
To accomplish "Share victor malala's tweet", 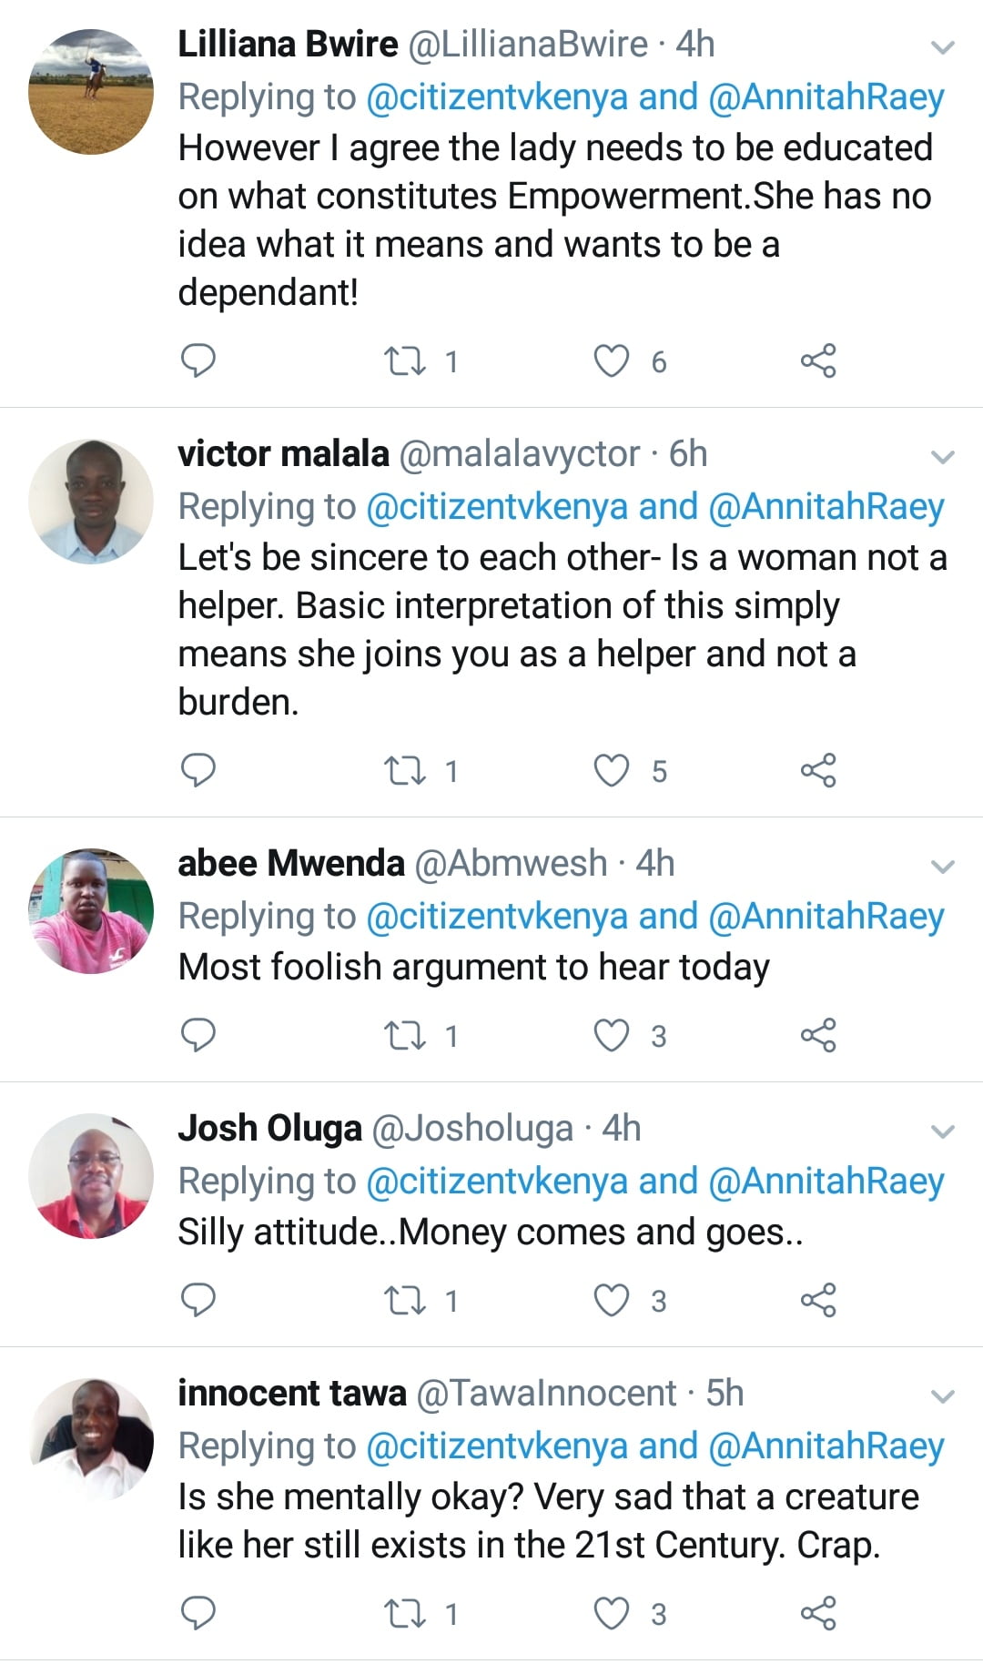I will (817, 770).
